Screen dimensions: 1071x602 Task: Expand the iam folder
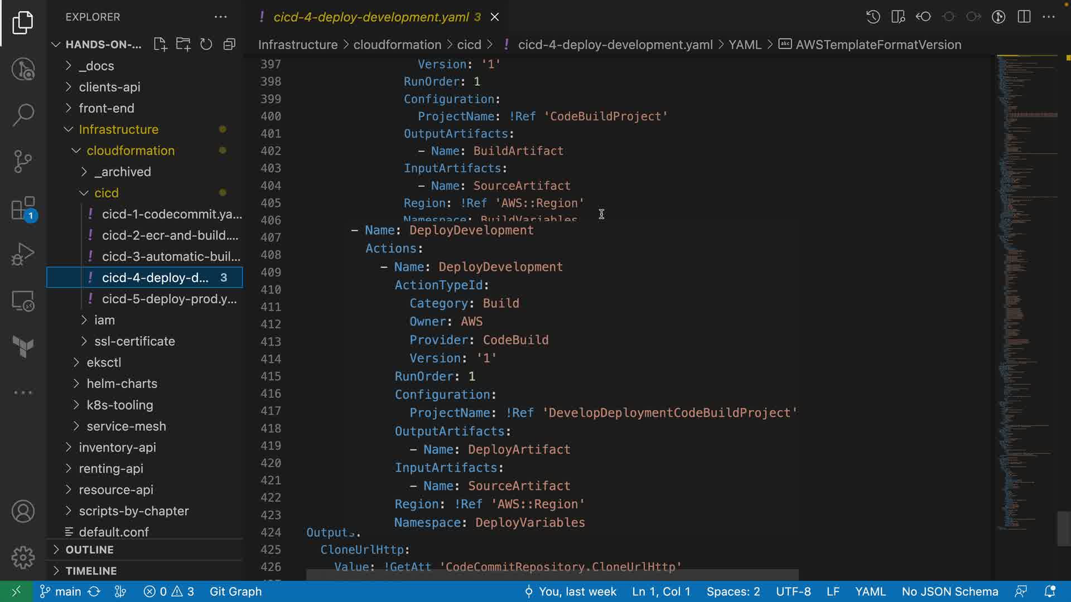click(104, 320)
